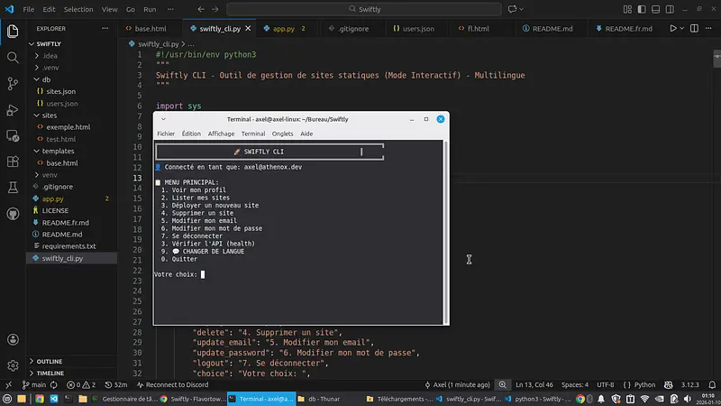The height and width of the screenshot is (406, 721).
Task: Open the Source Control view
Action: 13,83
